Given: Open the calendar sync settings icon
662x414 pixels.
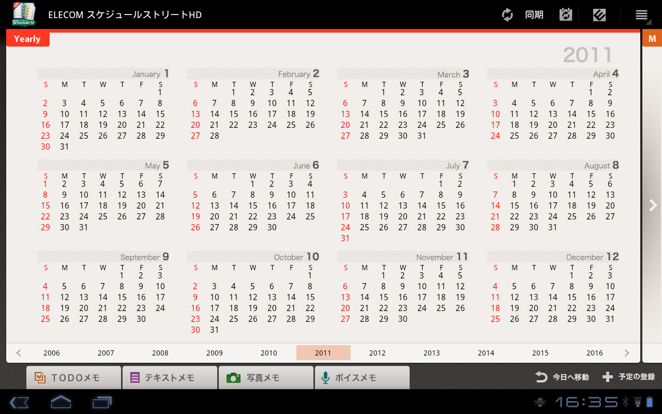Looking at the screenshot, I should tap(566, 14).
